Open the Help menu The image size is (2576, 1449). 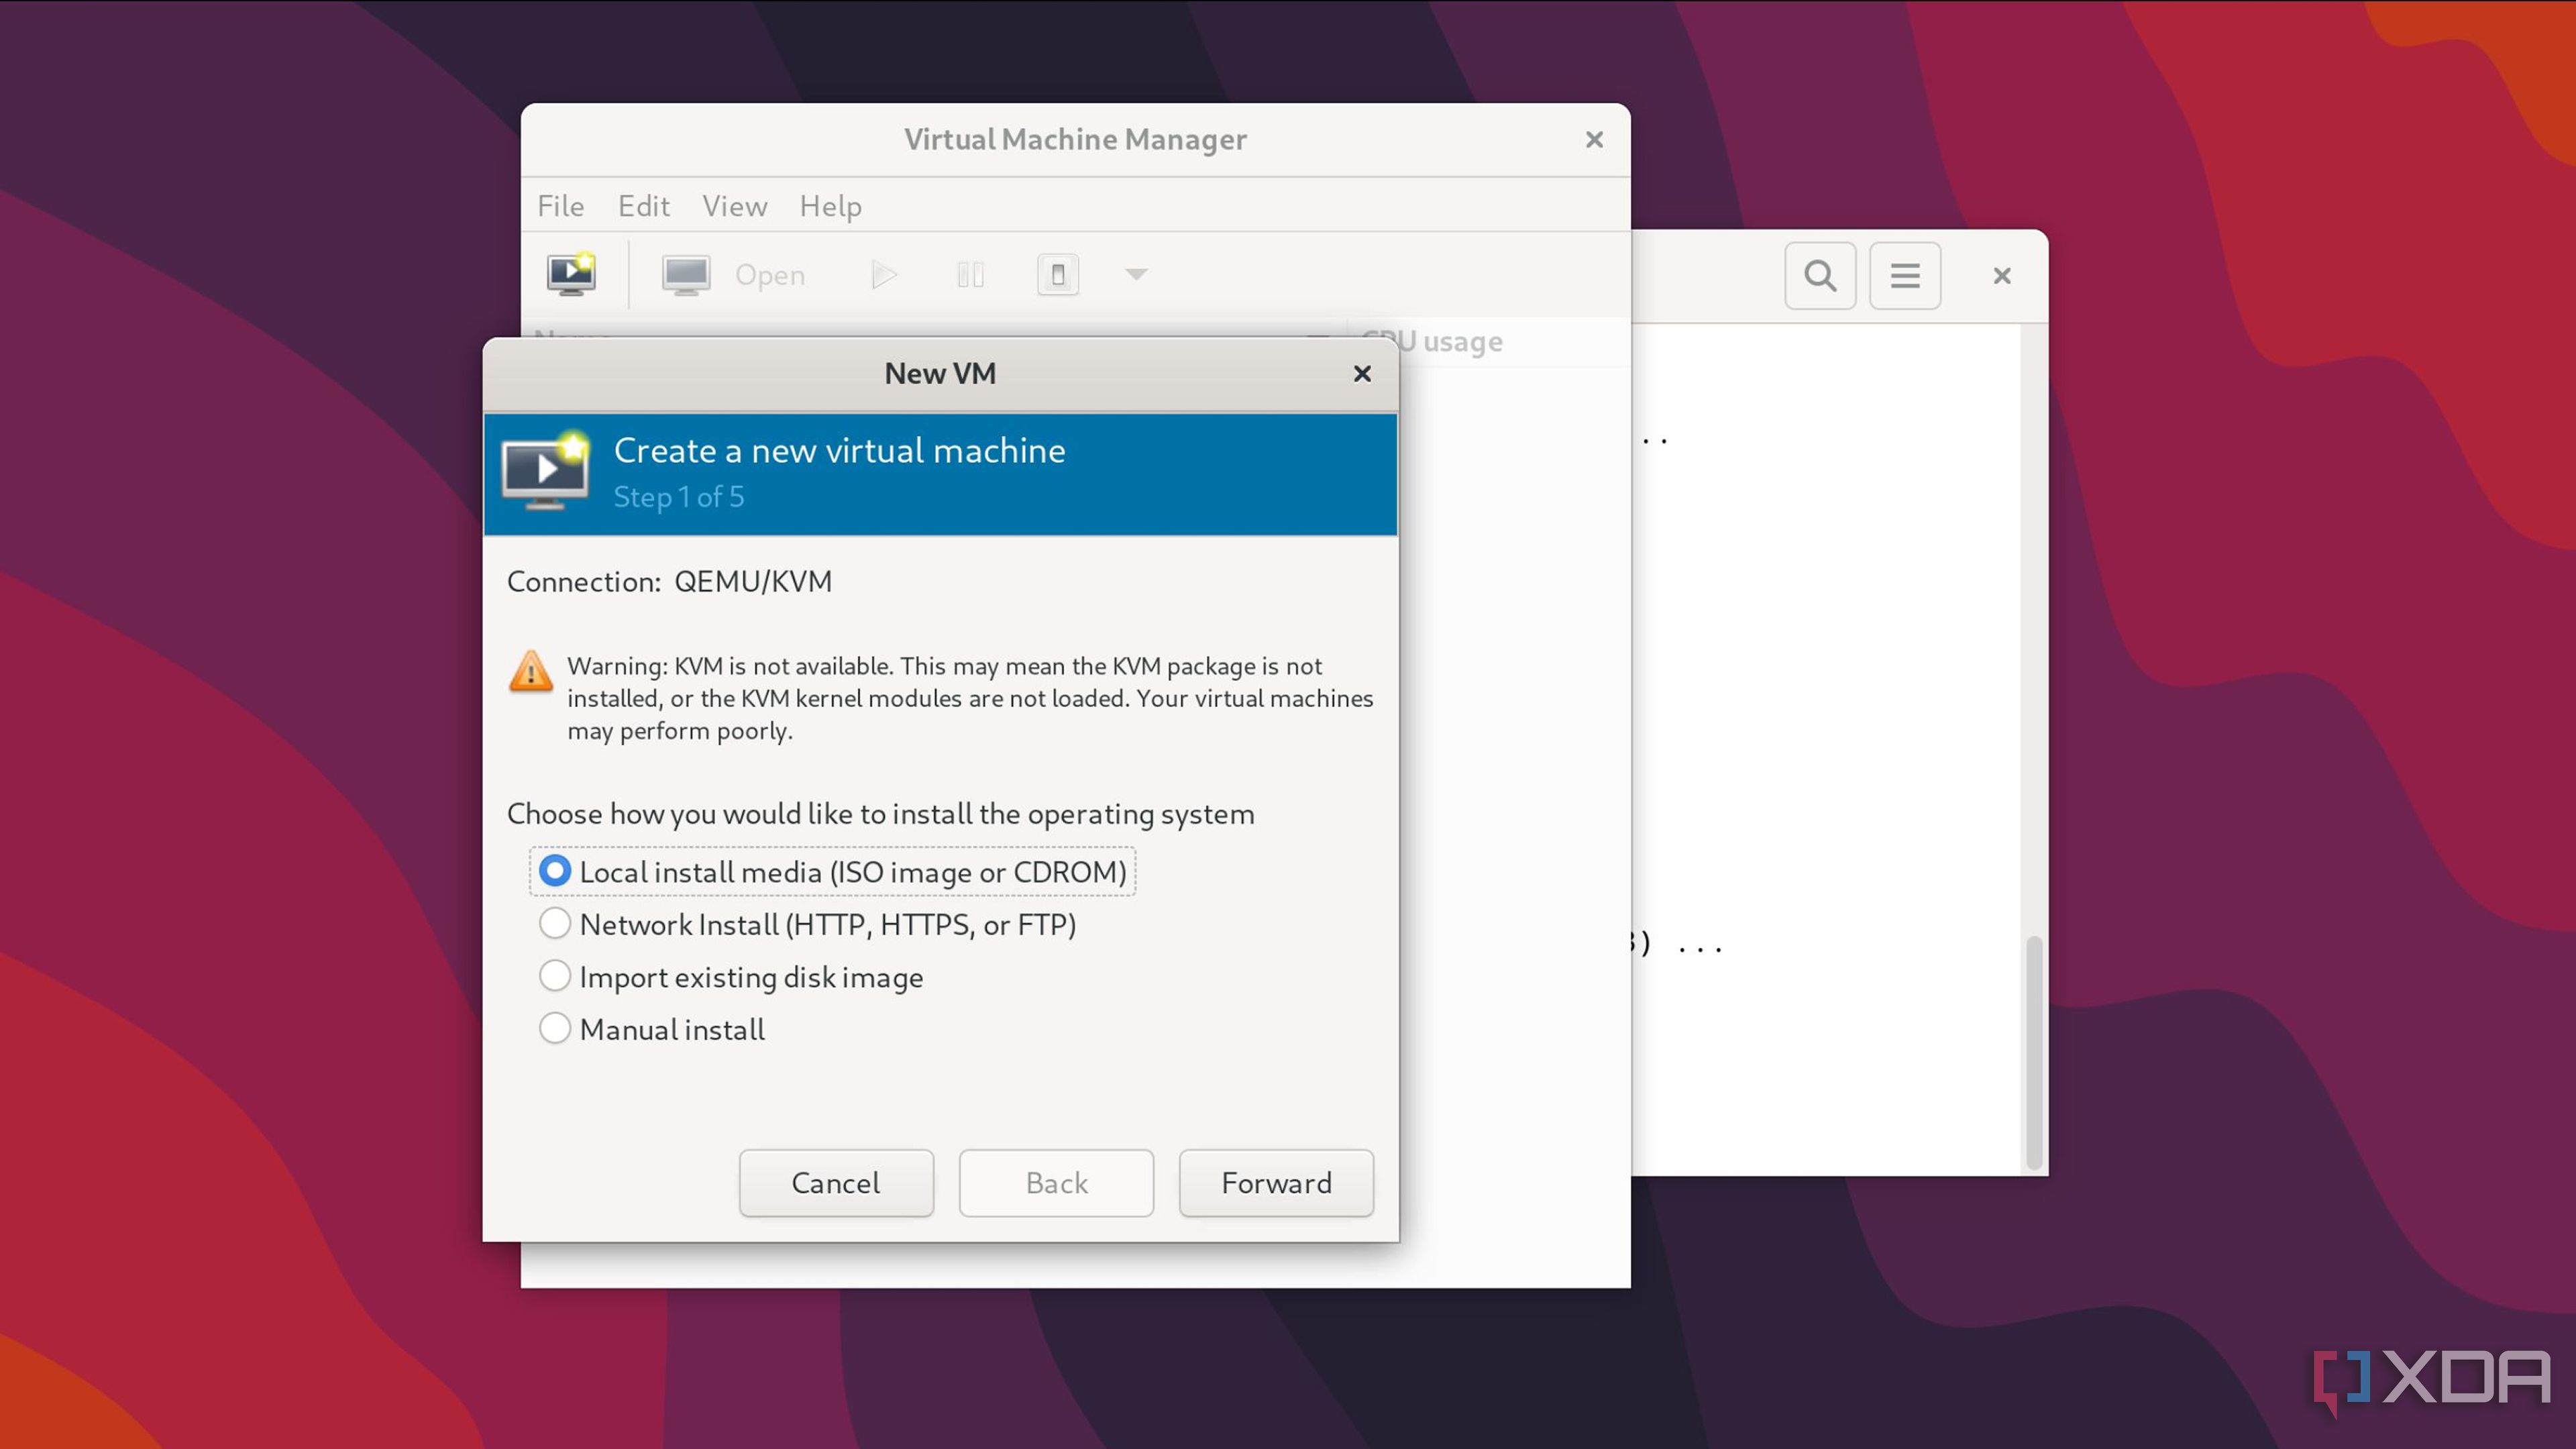click(830, 206)
